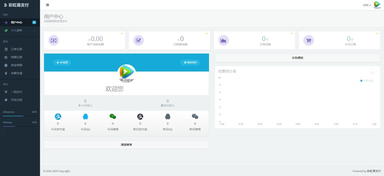
Task: Click the plus icon beside 昨日收入
Action: [x=162, y=106]
